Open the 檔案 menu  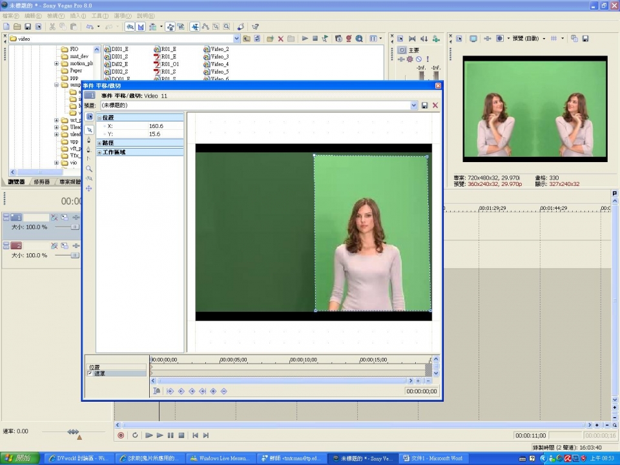pyautogui.click(x=10, y=15)
